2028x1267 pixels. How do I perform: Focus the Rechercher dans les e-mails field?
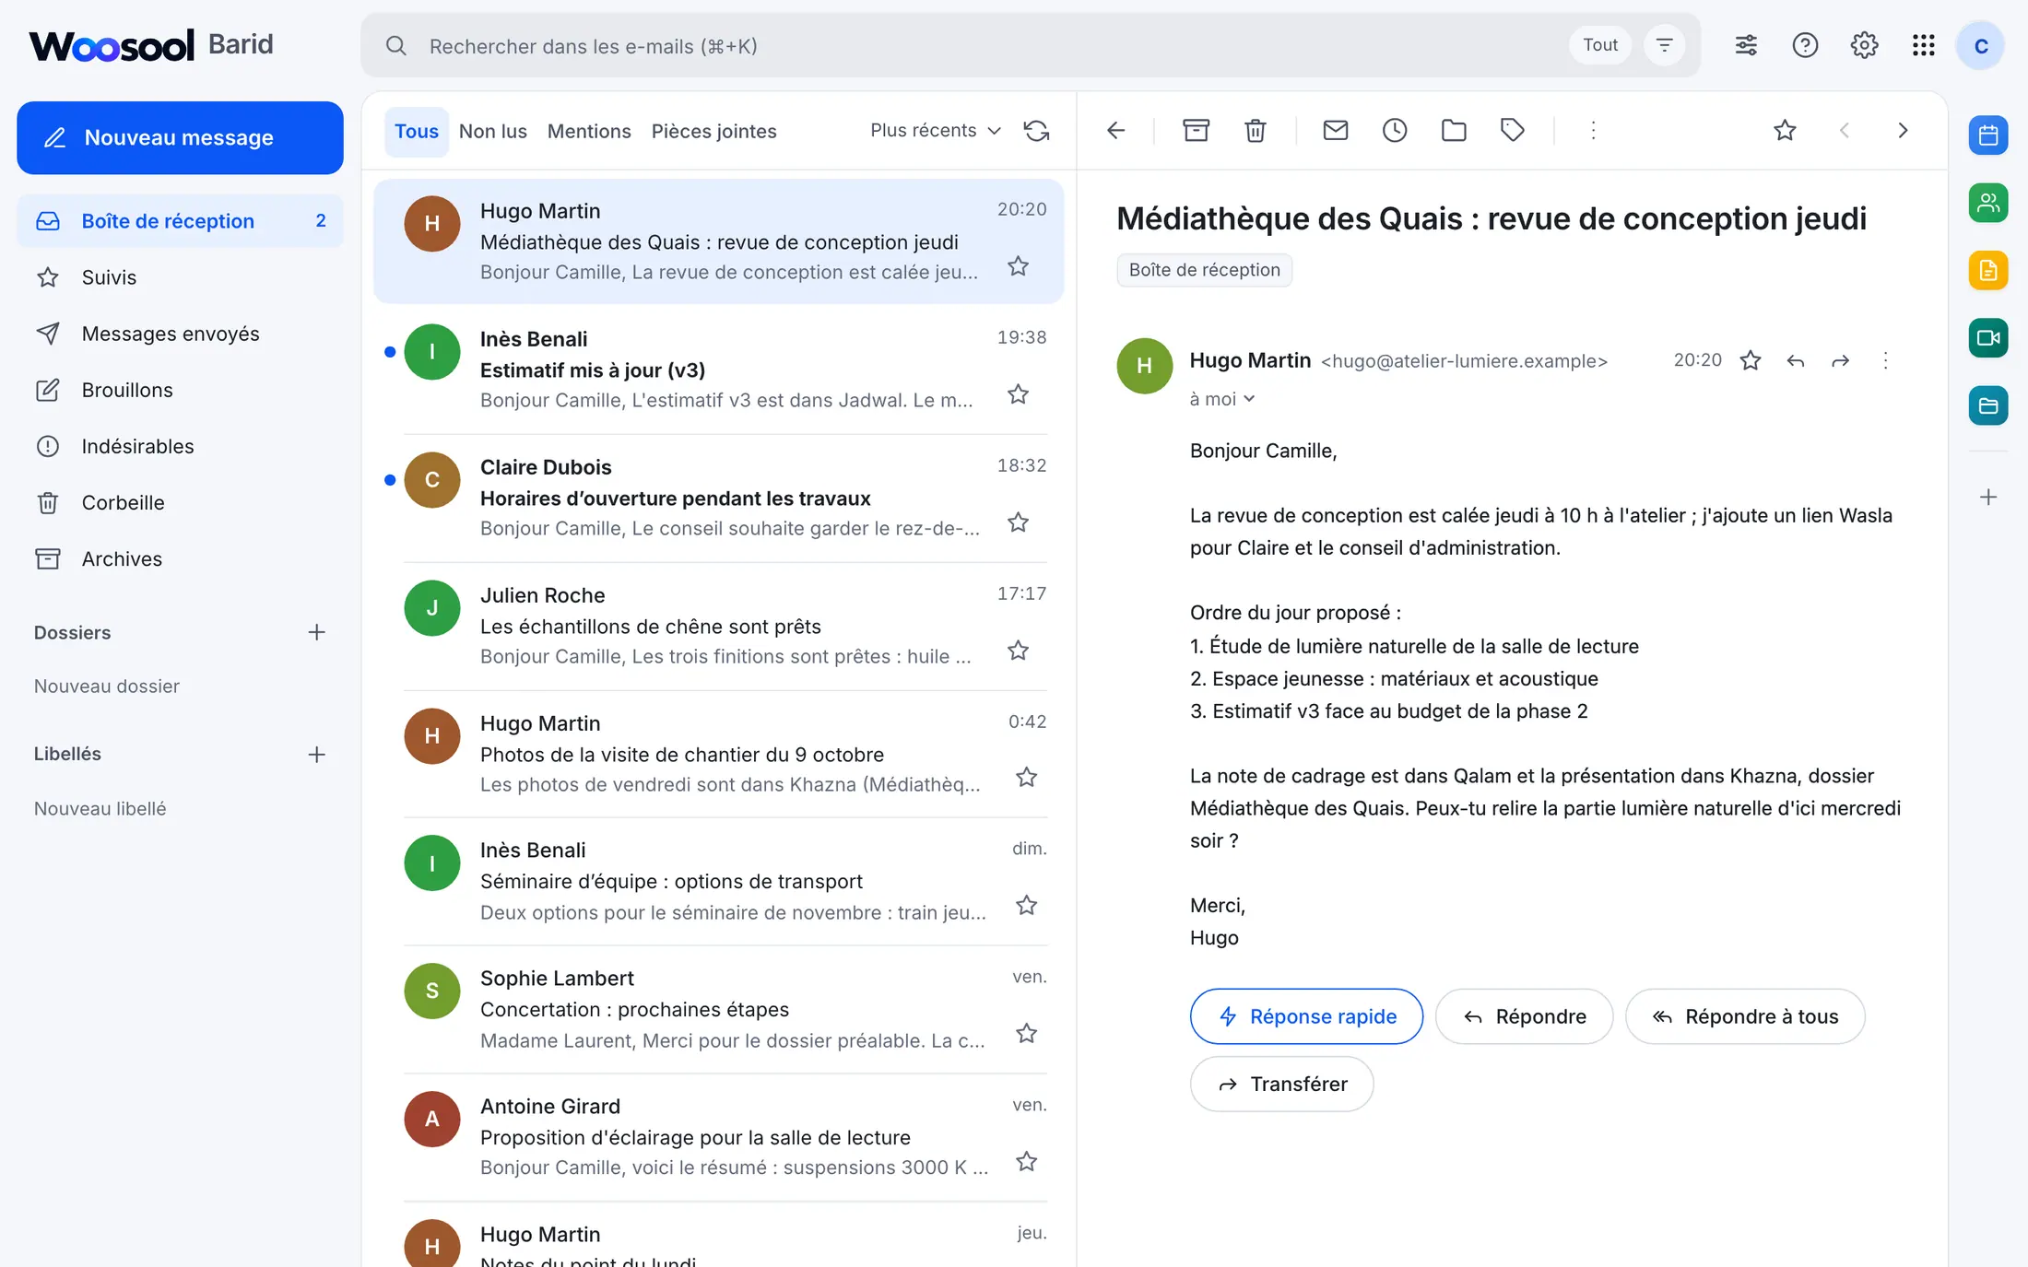point(977,46)
